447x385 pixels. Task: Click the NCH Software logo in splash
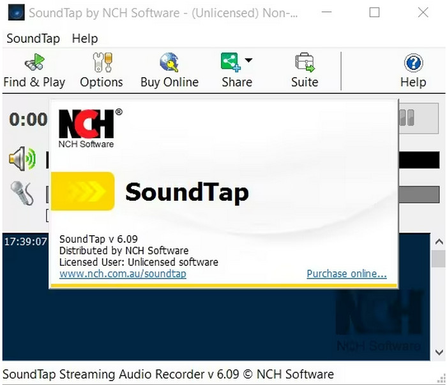(90, 128)
